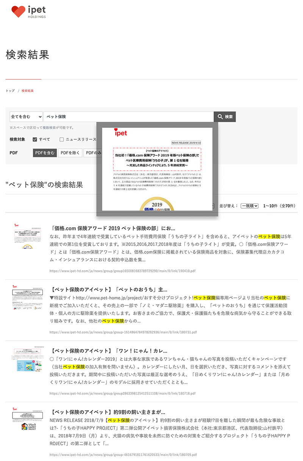Image resolution: width=303 pixels, height=461 pixels.
Task: Enable the ニュースリリース checkbox
Action: click(62, 139)
